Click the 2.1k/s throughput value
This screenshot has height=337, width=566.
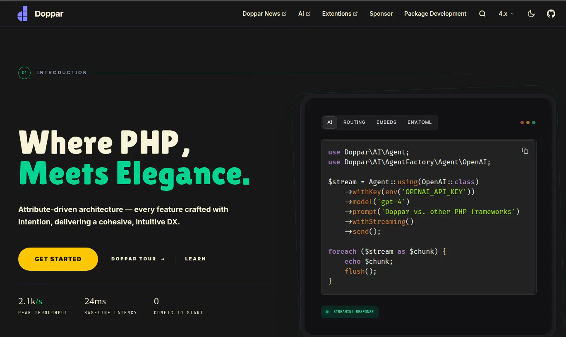pos(30,301)
